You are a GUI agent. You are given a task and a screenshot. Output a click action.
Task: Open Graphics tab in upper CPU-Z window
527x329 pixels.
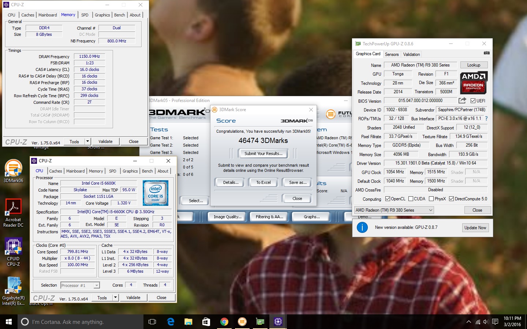(102, 15)
